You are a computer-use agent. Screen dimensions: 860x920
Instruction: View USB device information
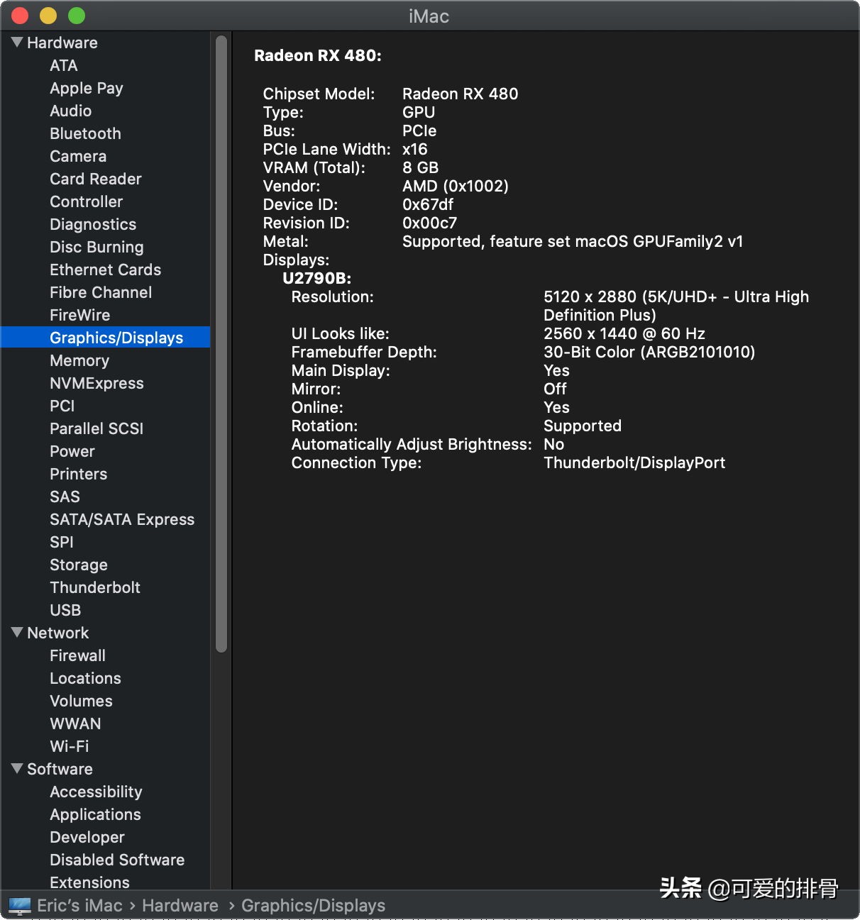[x=65, y=610]
